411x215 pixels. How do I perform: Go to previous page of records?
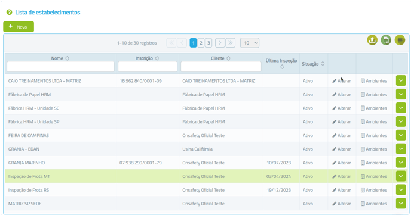pos(182,43)
